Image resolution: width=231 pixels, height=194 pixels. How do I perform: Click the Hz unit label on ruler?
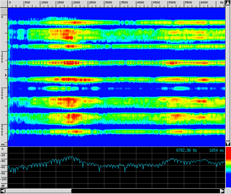coord(221,3)
